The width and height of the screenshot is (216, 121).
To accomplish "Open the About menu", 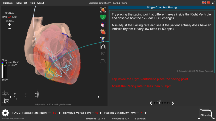I will click(x=40, y=3).
